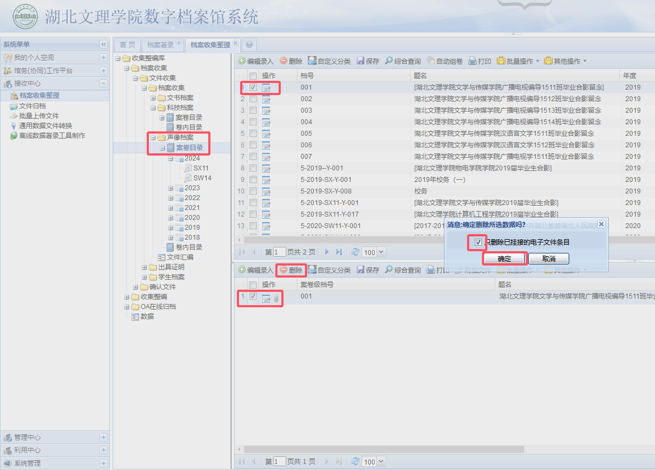Viewport: 655px width, 470px height.
Task: Uncheck checkbox for row 档号 001
Action: click(253, 87)
